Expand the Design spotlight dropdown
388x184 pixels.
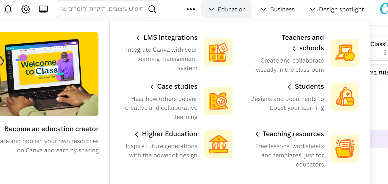pos(337,9)
